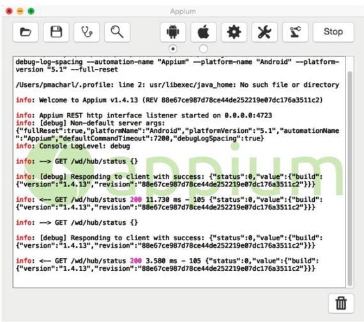Maximize the Appium window with green button

pyautogui.click(x=31, y=11)
